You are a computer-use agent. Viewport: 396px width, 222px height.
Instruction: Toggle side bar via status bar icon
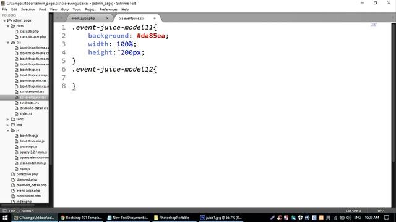point(4,211)
